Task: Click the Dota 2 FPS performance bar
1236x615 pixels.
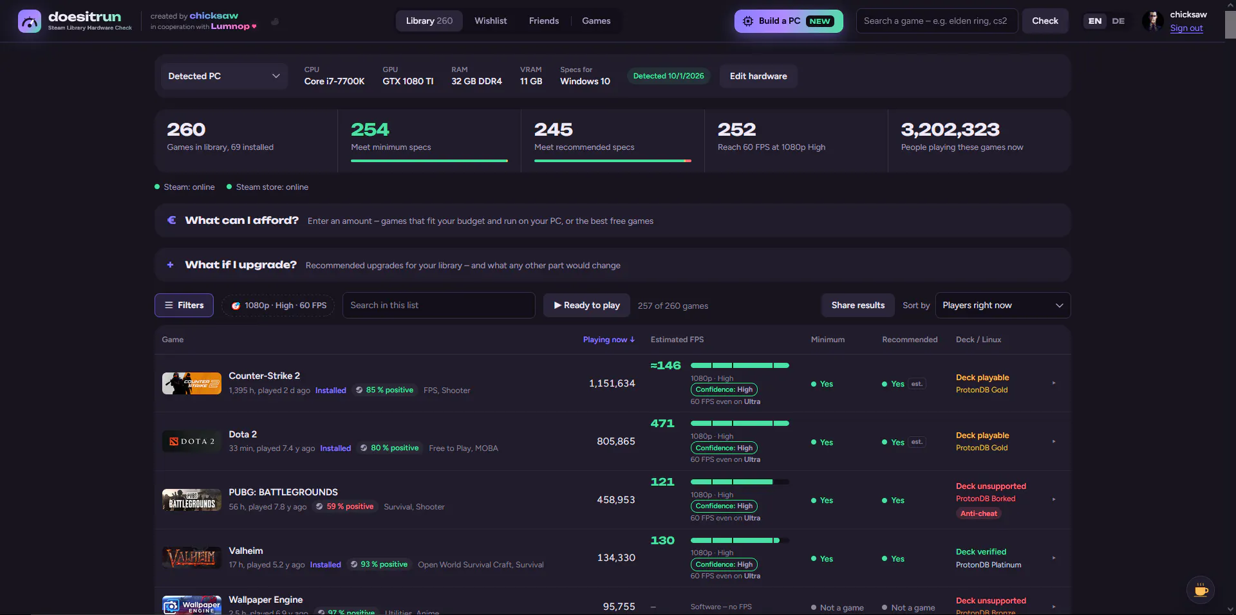Action: coord(740,423)
